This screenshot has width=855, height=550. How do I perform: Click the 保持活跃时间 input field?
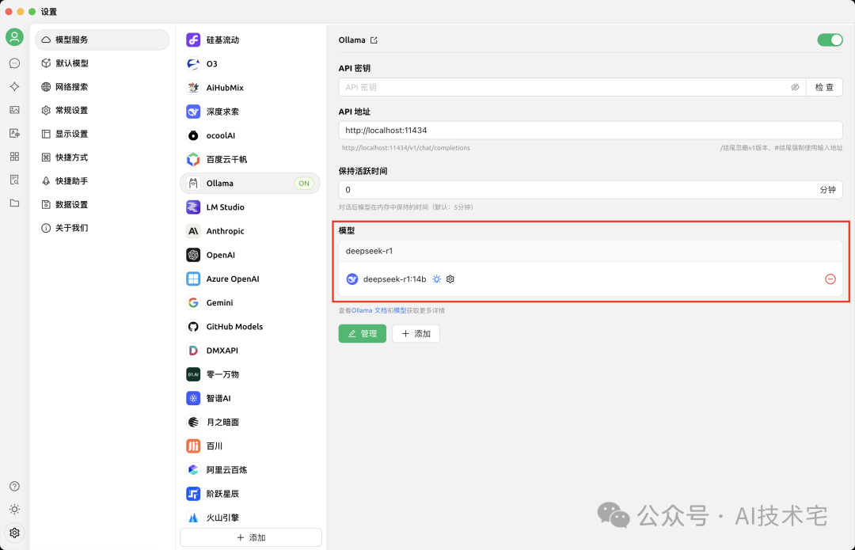coord(591,190)
